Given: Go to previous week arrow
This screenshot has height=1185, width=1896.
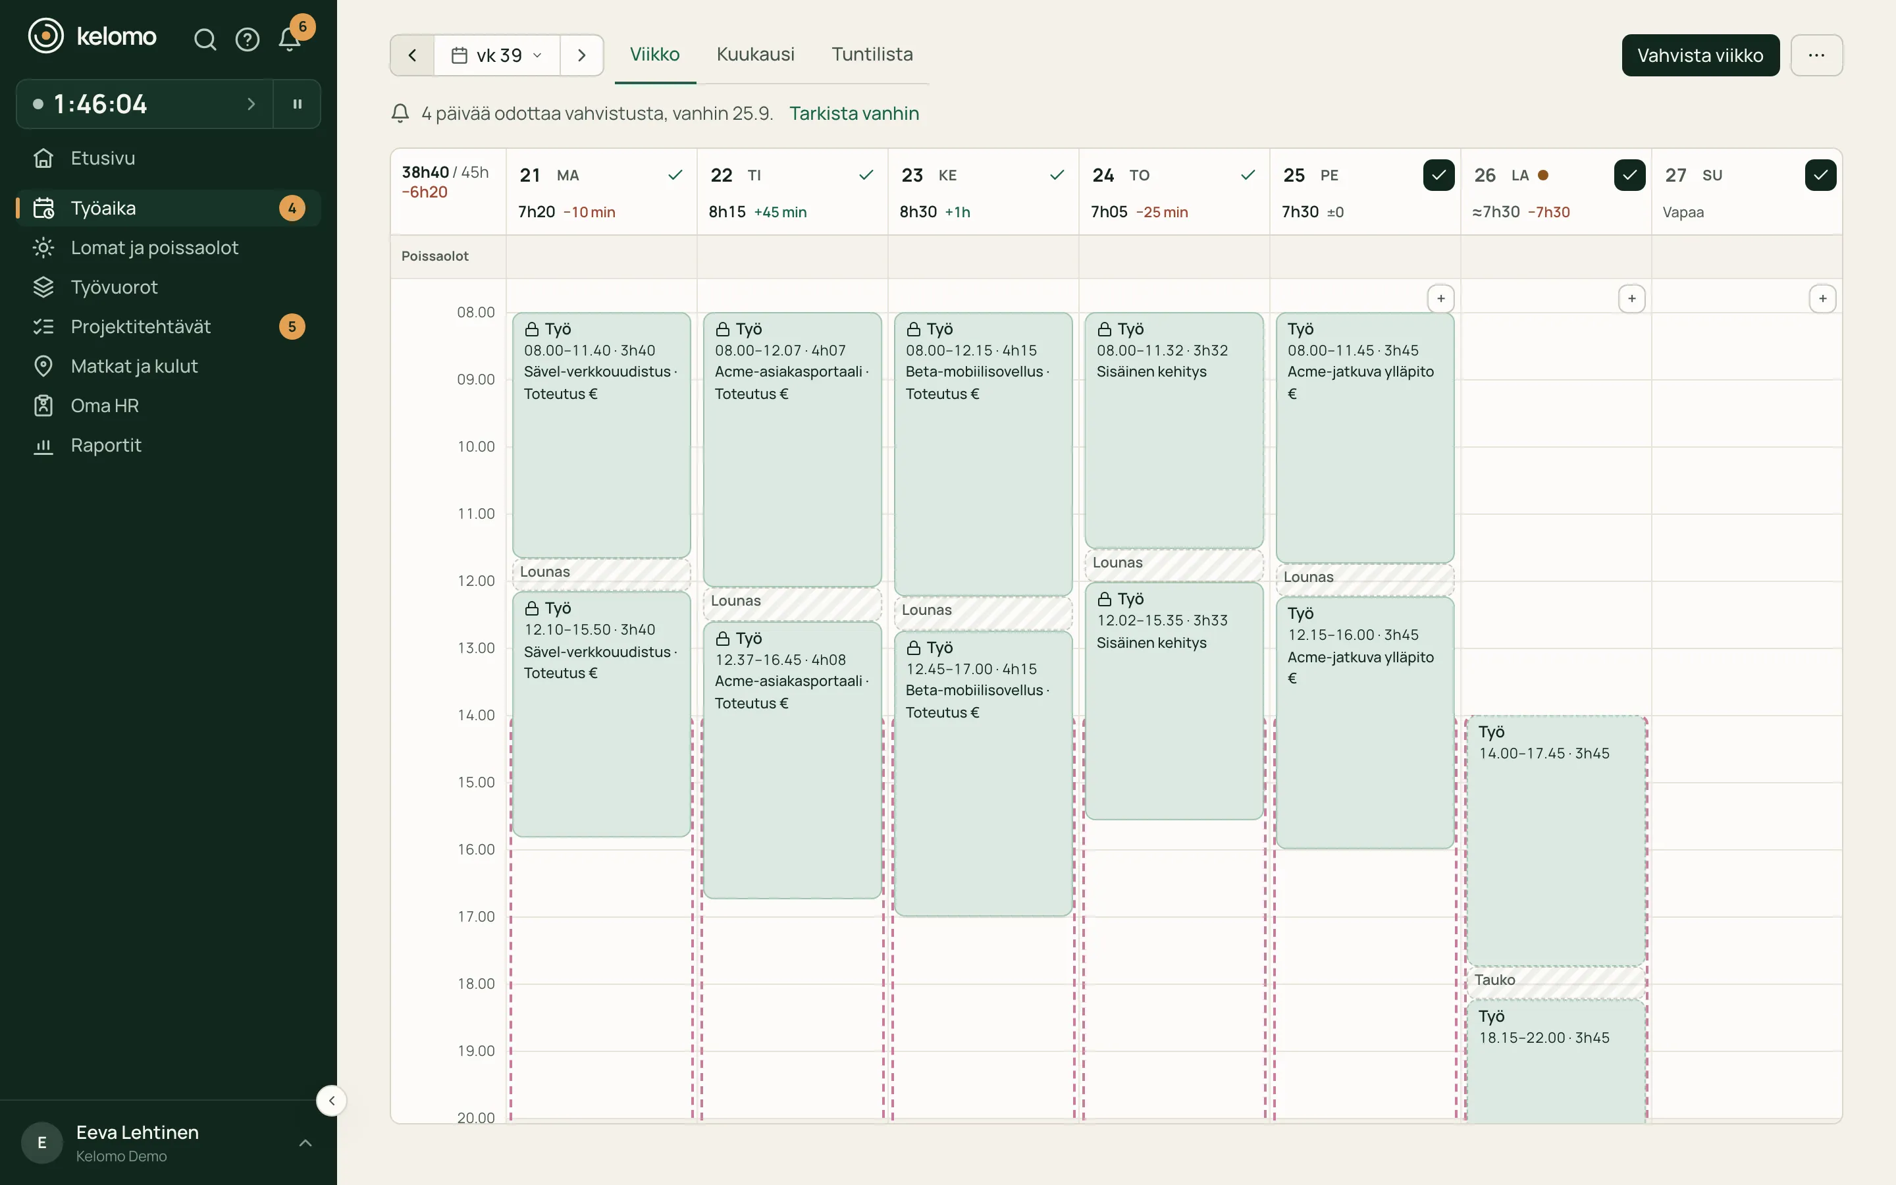Looking at the screenshot, I should (412, 56).
